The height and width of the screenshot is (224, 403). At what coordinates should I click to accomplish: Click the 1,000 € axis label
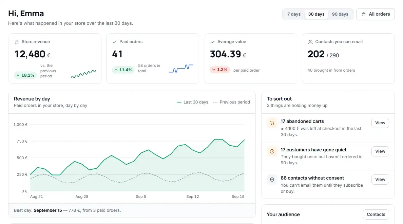point(20,125)
